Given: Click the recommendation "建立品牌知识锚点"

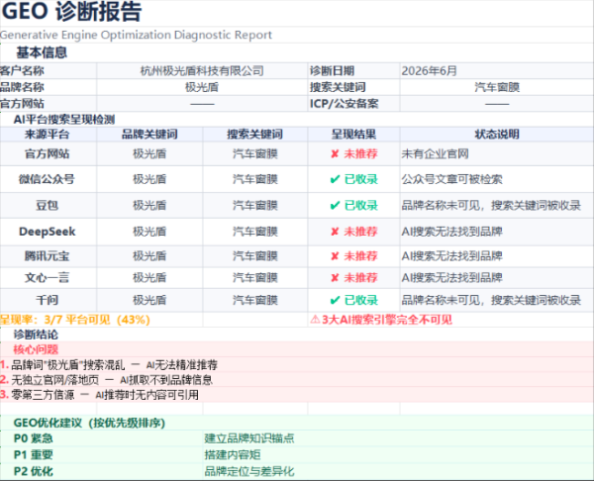Looking at the screenshot, I should [249, 438].
